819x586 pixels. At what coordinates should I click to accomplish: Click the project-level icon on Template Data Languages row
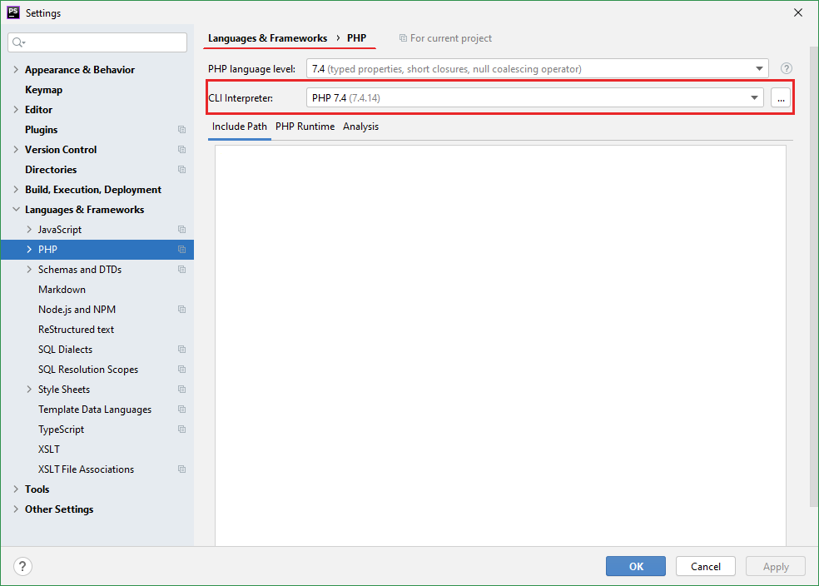click(x=181, y=410)
